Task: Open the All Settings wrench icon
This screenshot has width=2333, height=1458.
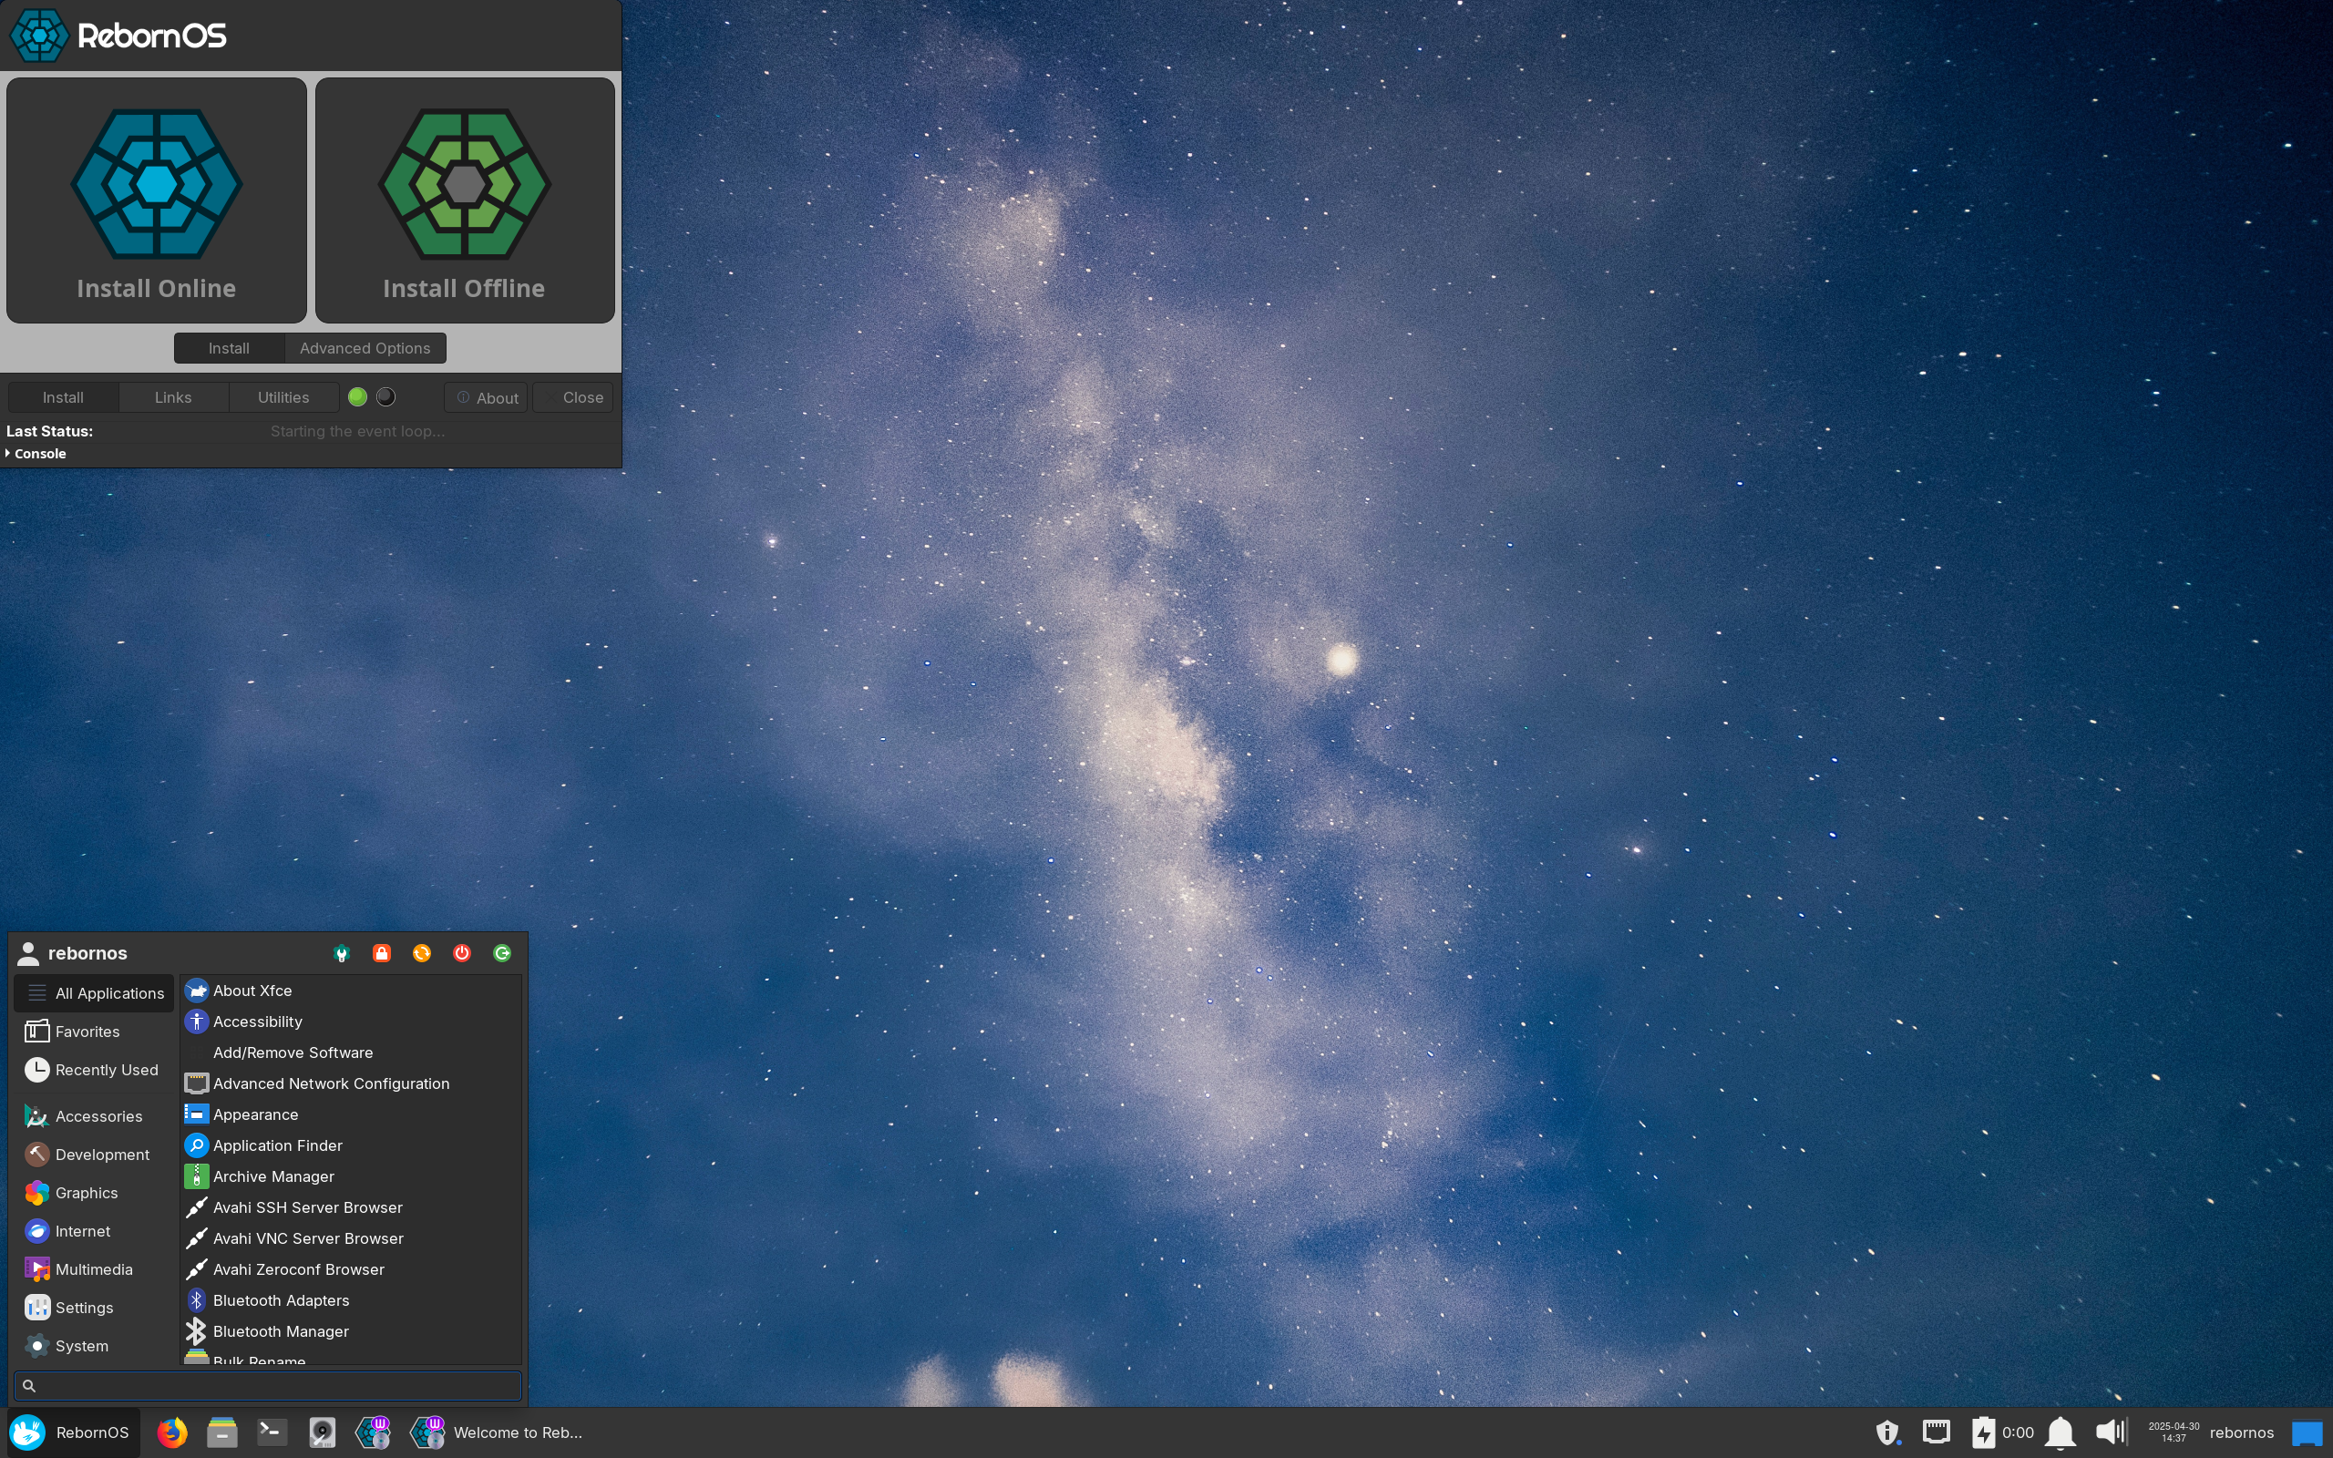Action: [x=341, y=953]
